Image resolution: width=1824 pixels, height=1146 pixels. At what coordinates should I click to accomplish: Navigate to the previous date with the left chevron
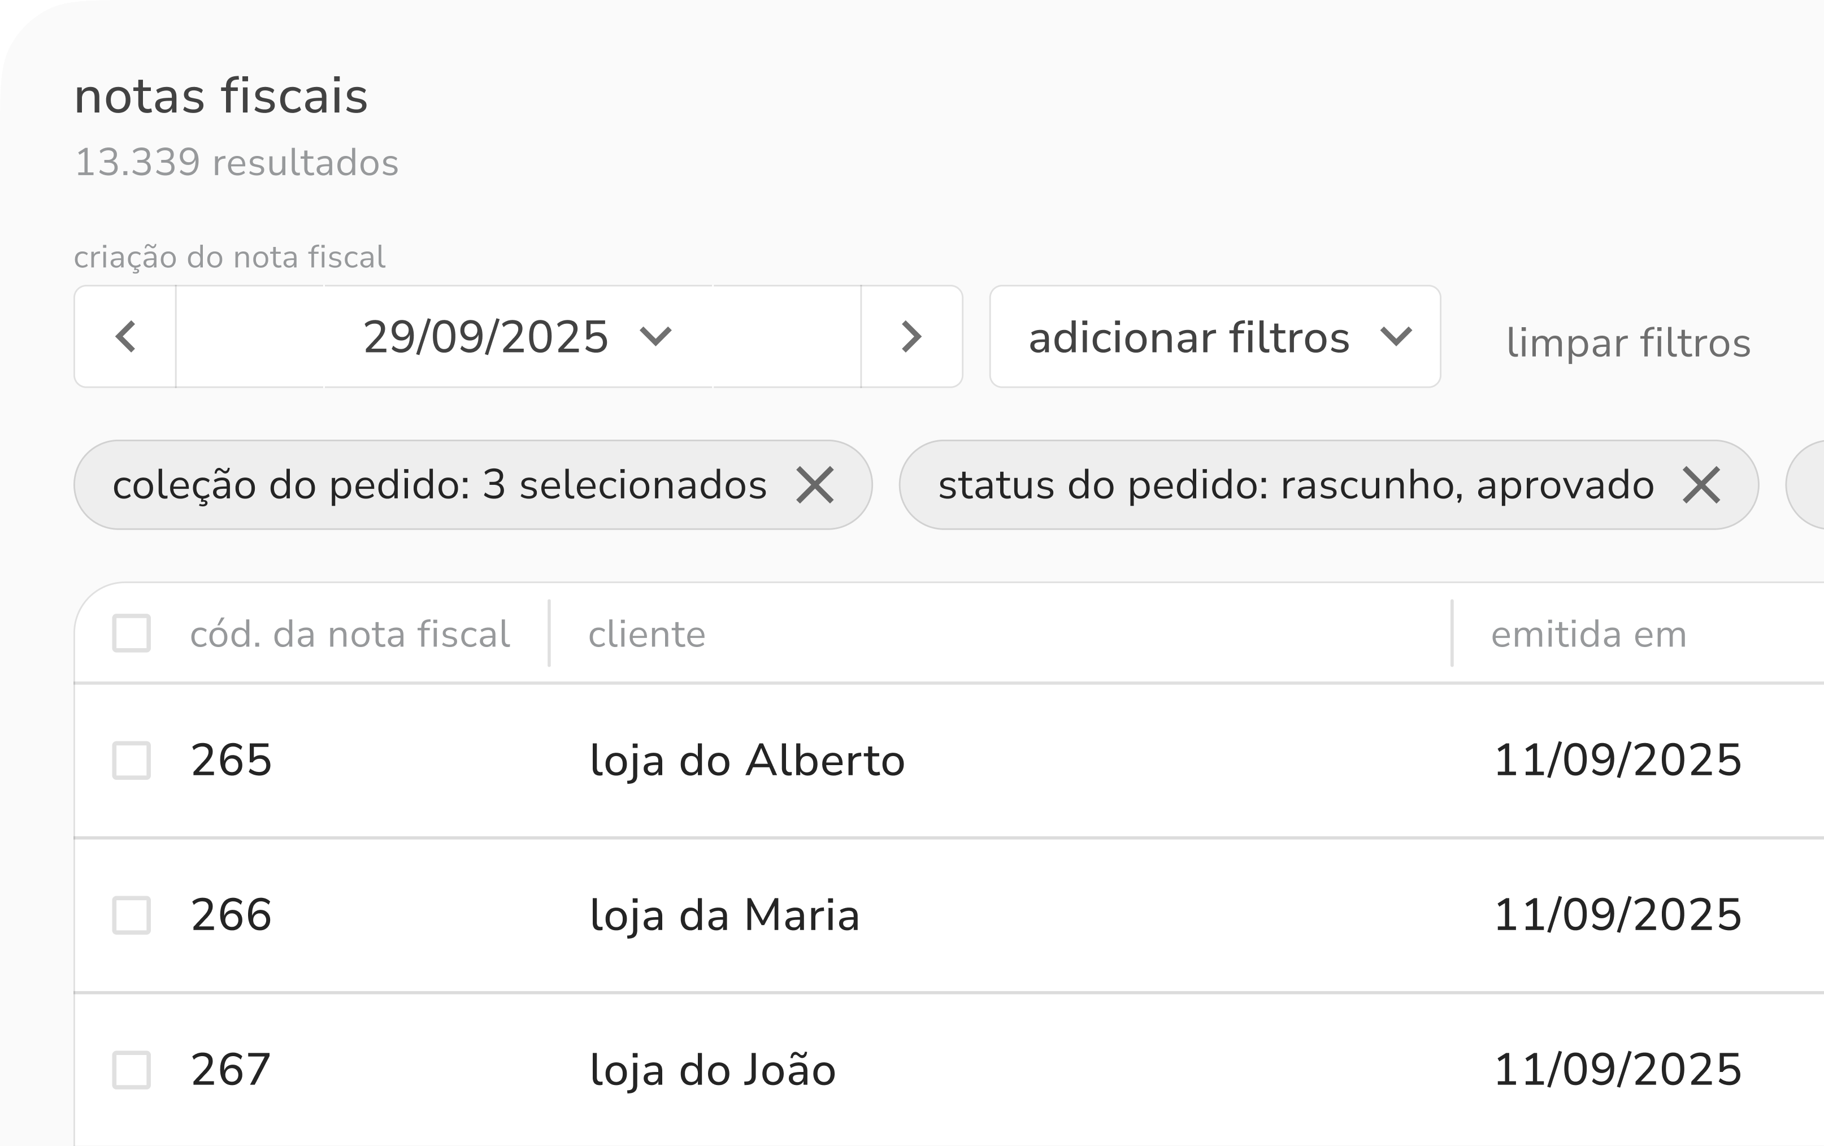point(126,337)
